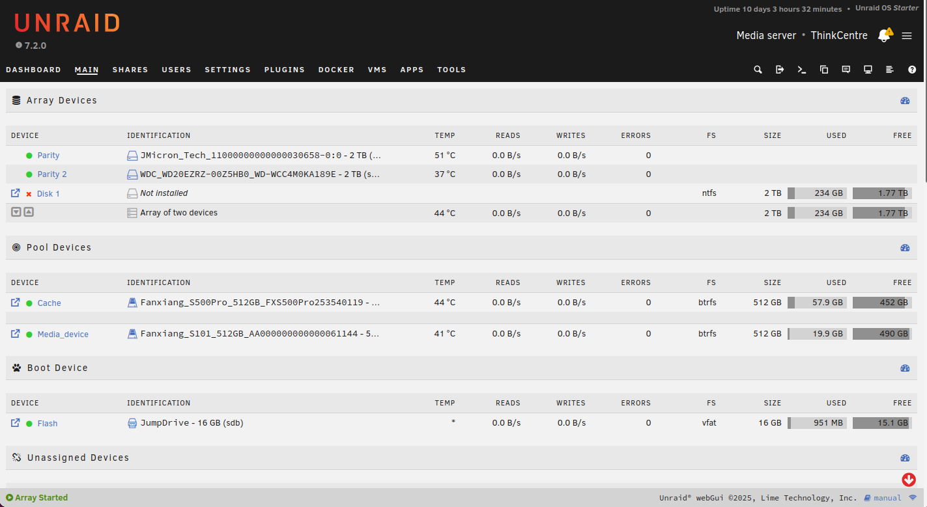
Task: Browse Flash via its external-link icon
Action: tap(16, 423)
